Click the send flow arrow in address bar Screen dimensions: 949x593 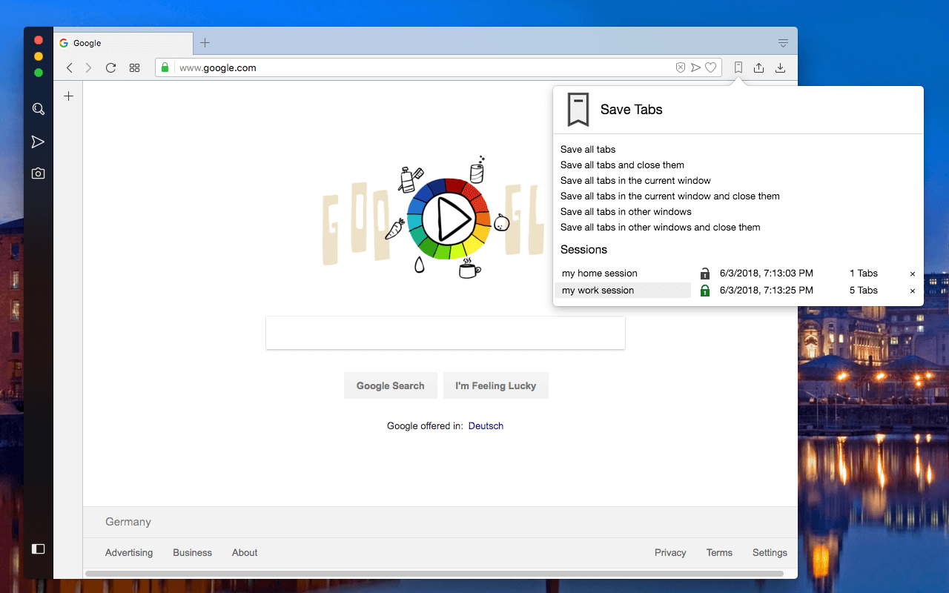point(695,67)
